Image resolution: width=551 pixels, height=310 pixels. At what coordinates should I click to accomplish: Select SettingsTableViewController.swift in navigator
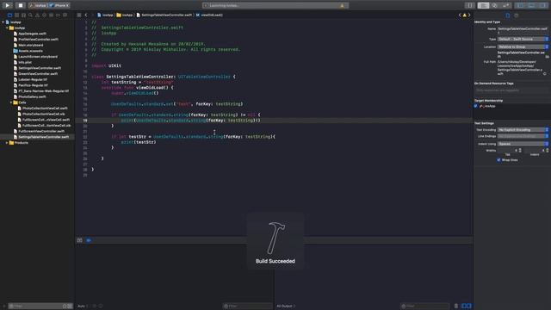[44, 137]
